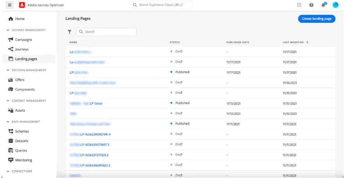Open the filter funnel icon
Image resolution: width=344 pixels, height=178 pixels.
69,32
